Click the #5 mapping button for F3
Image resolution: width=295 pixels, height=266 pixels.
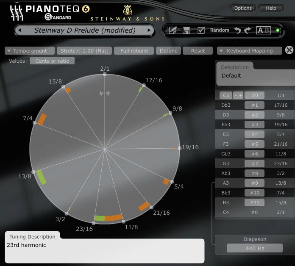pos(255,144)
